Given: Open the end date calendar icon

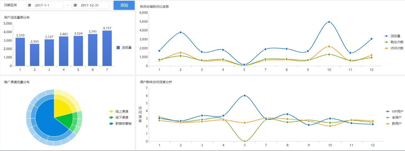Looking at the screenshot, I should click(x=75, y=5).
